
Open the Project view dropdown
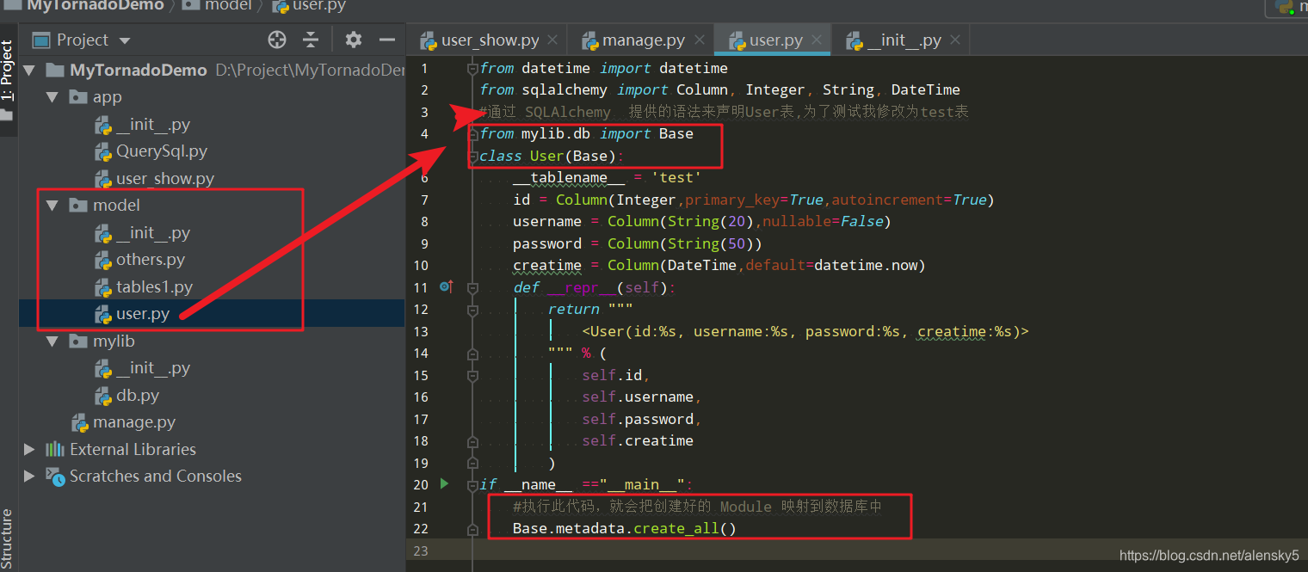click(125, 40)
